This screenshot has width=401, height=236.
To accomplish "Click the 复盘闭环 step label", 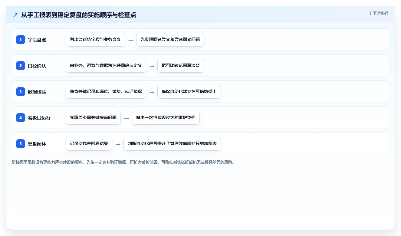I will tap(37, 144).
